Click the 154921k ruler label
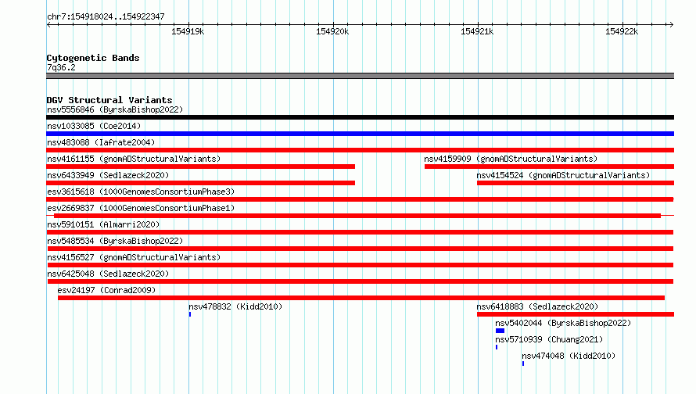This screenshot has height=394, width=696. (x=477, y=31)
